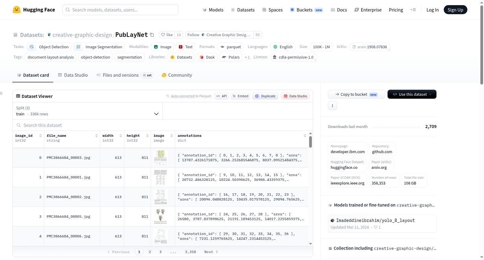Focus the Search models, datasets, users field
The height and width of the screenshot is (260, 484).
point(120,10)
